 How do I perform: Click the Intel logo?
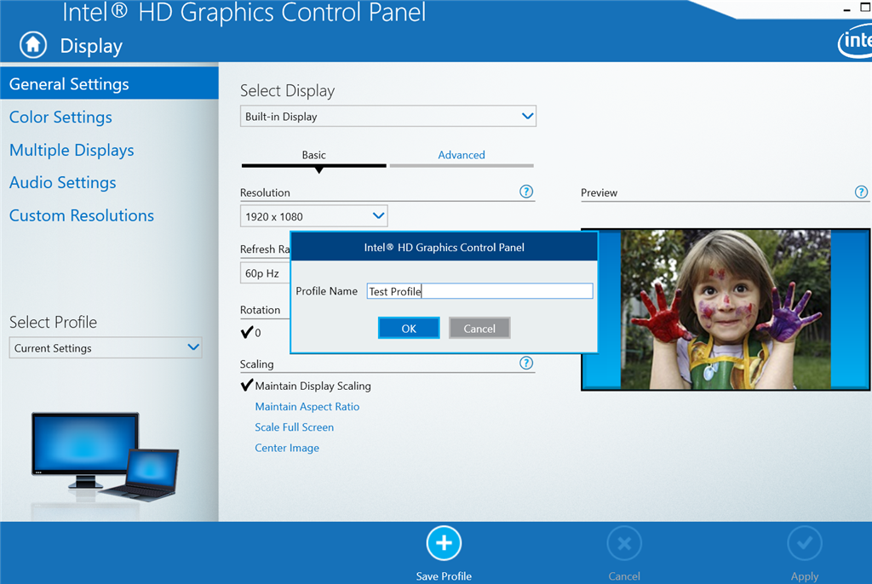(855, 41)
